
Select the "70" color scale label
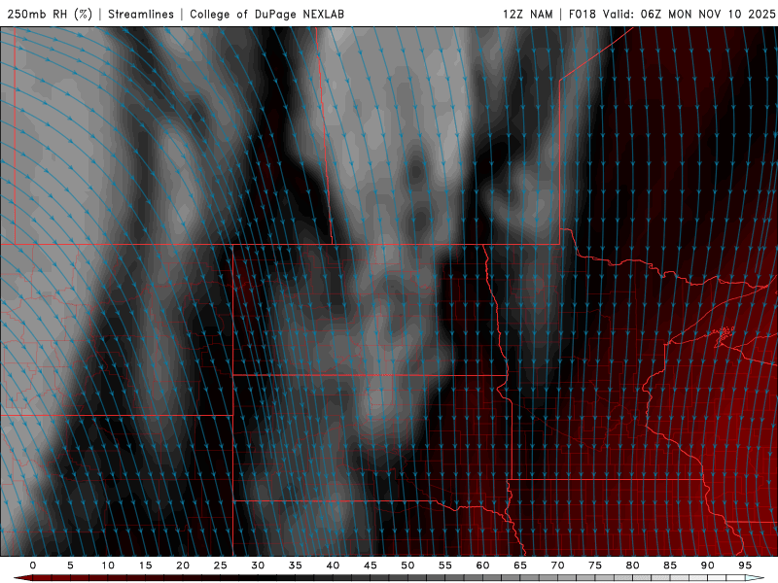tap(557, 566)
